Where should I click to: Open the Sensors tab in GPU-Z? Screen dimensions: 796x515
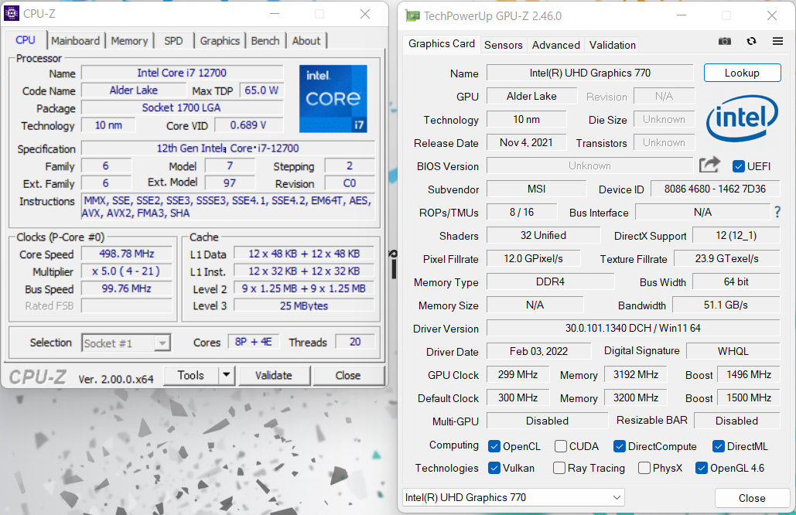point(504,45)
